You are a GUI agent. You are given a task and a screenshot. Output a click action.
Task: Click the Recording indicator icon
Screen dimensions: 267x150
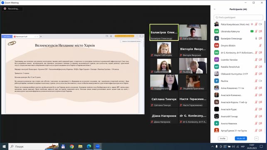[x=5, y=9]
